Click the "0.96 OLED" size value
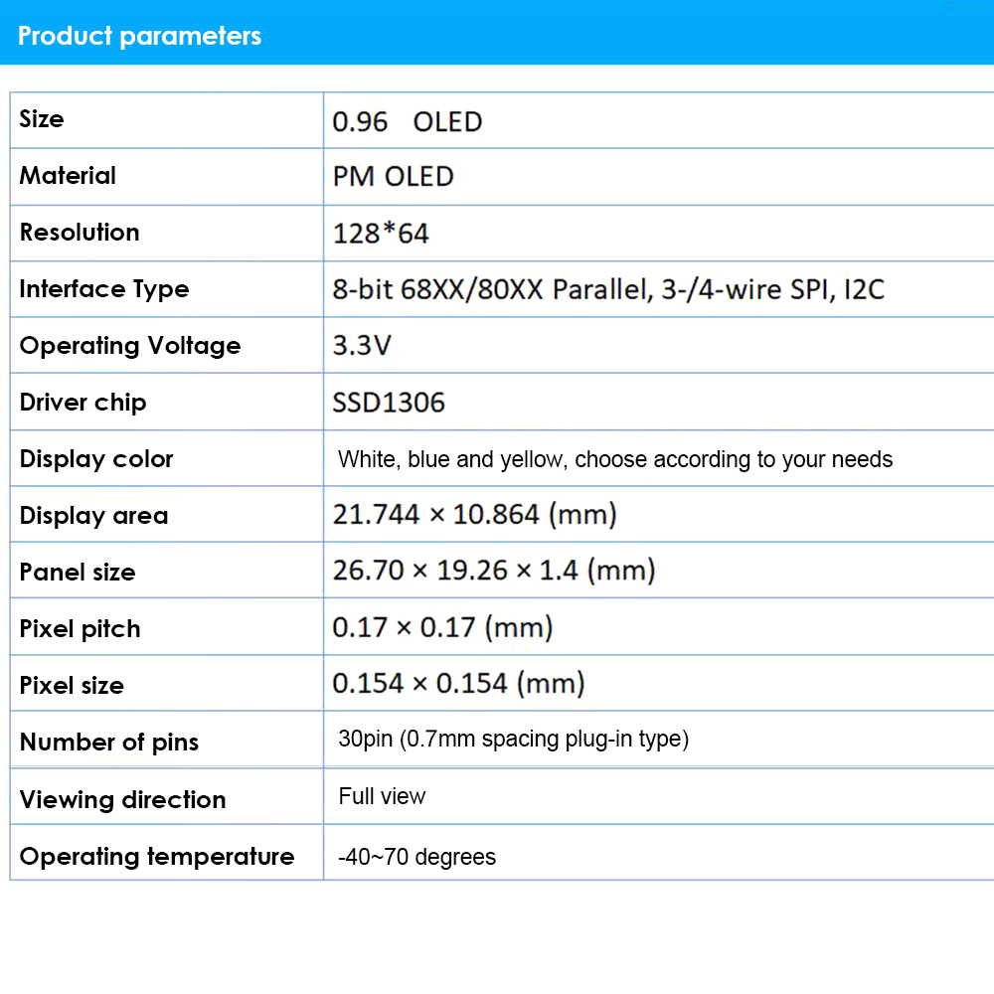This screenshot has width=994, height=994. pyautogui.click(x=408, y=122)
